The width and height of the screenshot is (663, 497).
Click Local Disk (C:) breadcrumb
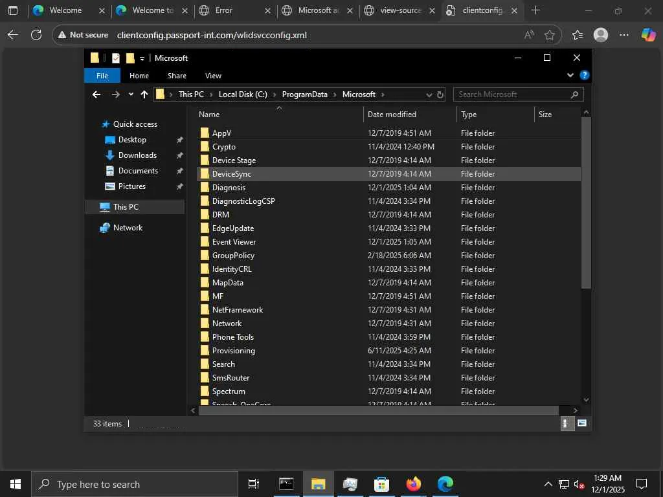243,94
